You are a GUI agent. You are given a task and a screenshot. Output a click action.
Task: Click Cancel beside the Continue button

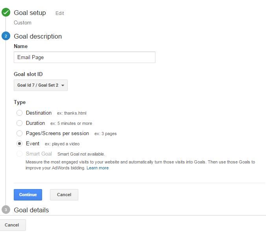tap(64, 195)
